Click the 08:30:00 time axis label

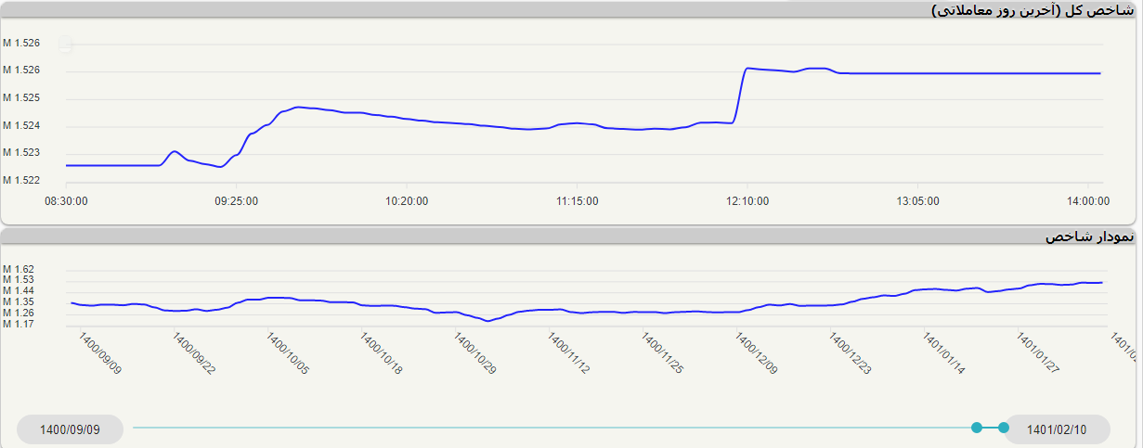(x=66, y=200)
